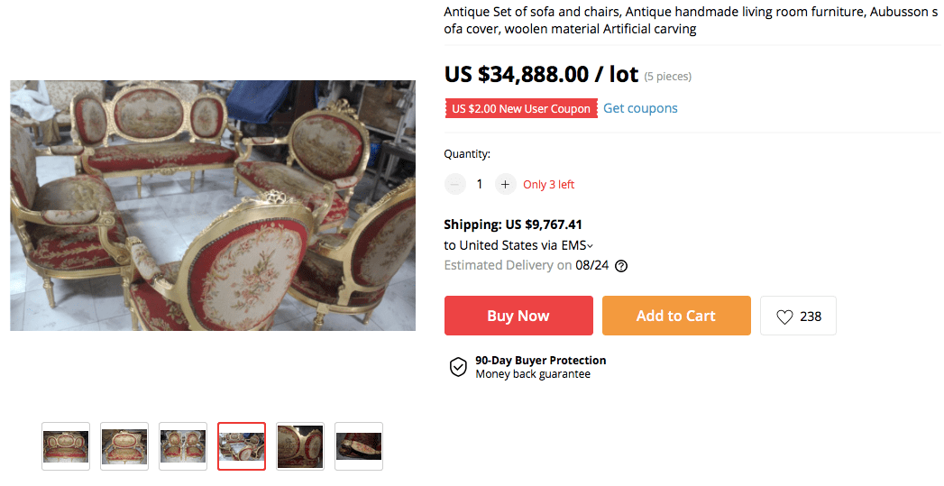The image size is (944, 486).
Task: Select the second thumbnail of single-oval-back settee
Action: [x=124, y=446]
